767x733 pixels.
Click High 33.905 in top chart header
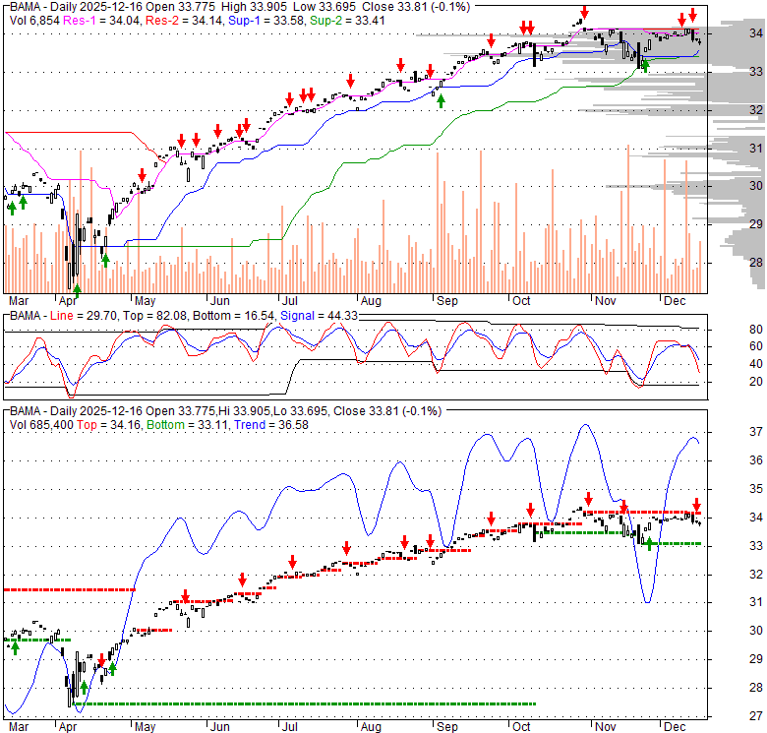tap(255, 7)
